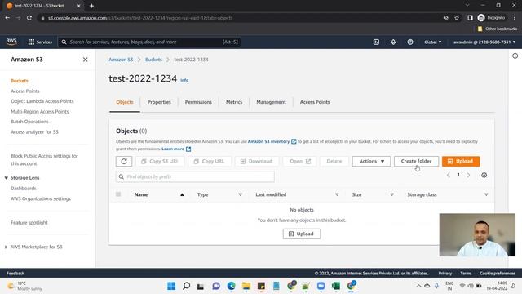522x294 pixels.
Task: Select all objects checkbox in table header
Action: [x=118, y=194]
